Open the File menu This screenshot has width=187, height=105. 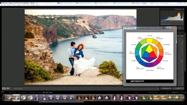pos(1,5)
